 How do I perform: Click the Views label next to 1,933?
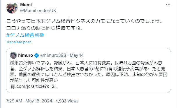(73, 101)
